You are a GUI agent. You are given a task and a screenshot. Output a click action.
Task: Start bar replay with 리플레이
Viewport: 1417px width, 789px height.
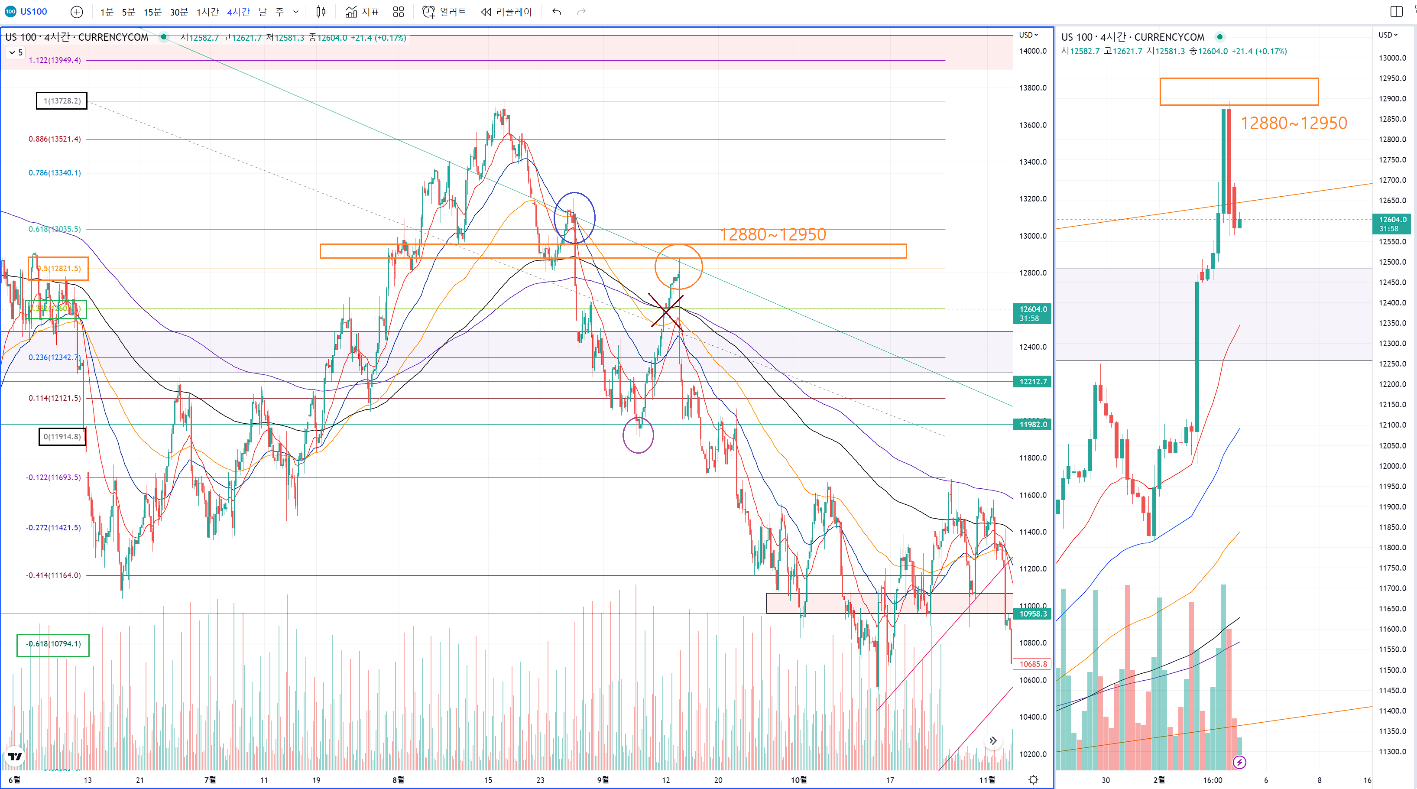506,12
